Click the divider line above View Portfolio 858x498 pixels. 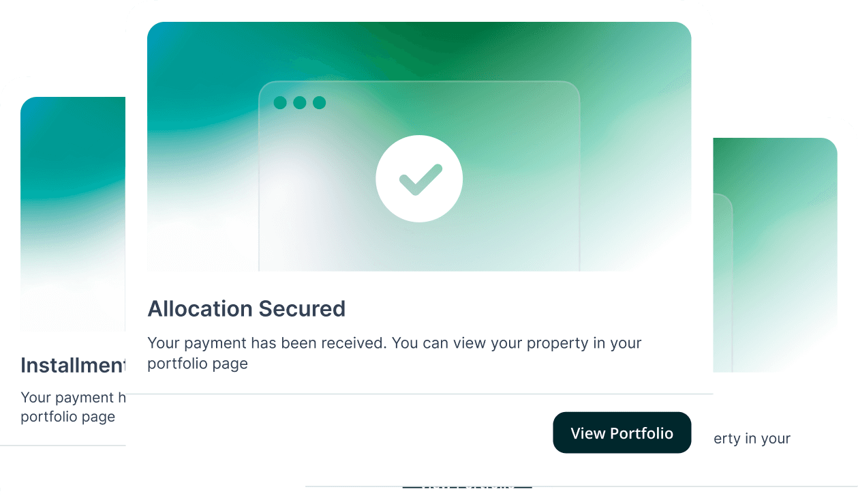click(419, 394)
